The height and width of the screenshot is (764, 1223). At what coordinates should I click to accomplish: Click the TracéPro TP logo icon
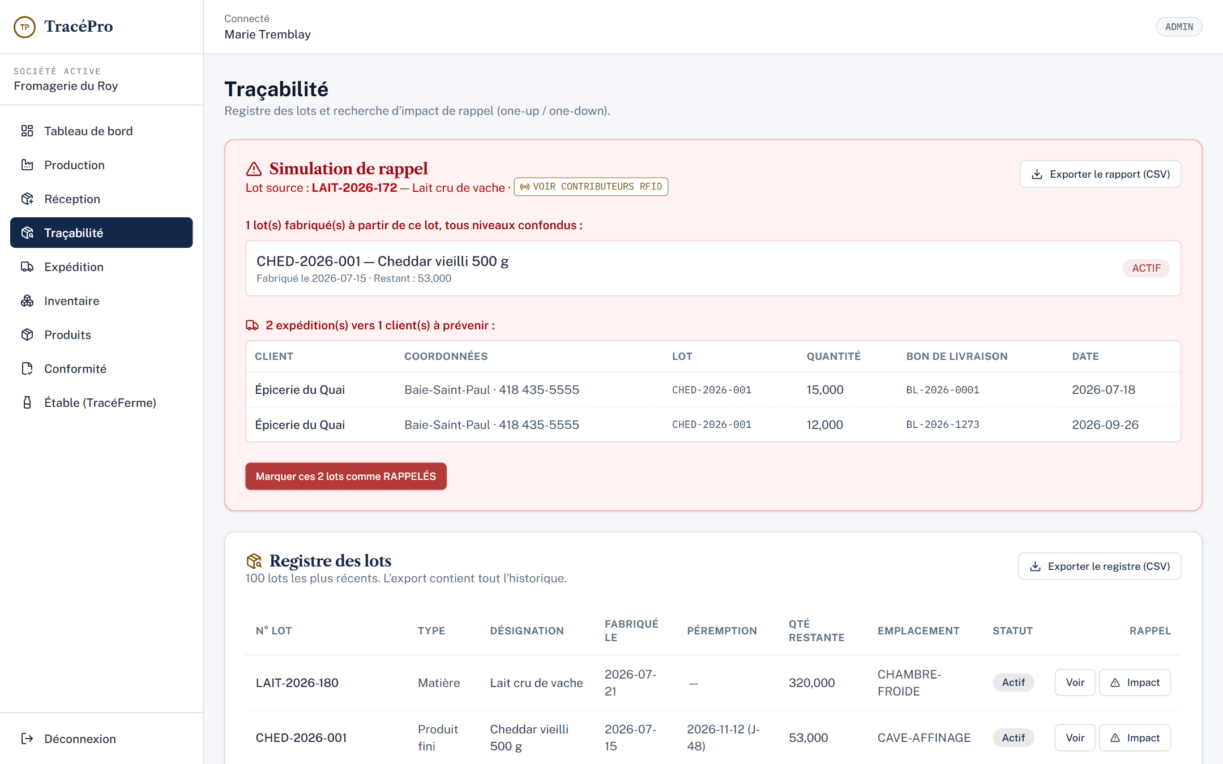(24, 27)
